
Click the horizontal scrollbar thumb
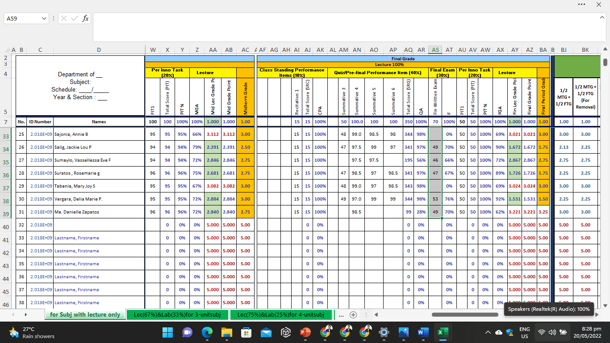[x=464, y=315]
